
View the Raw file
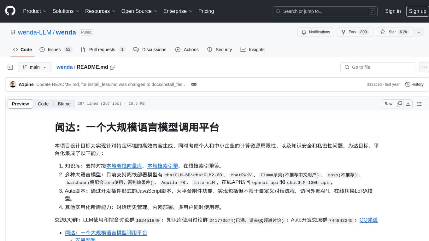tap(388, 104)
